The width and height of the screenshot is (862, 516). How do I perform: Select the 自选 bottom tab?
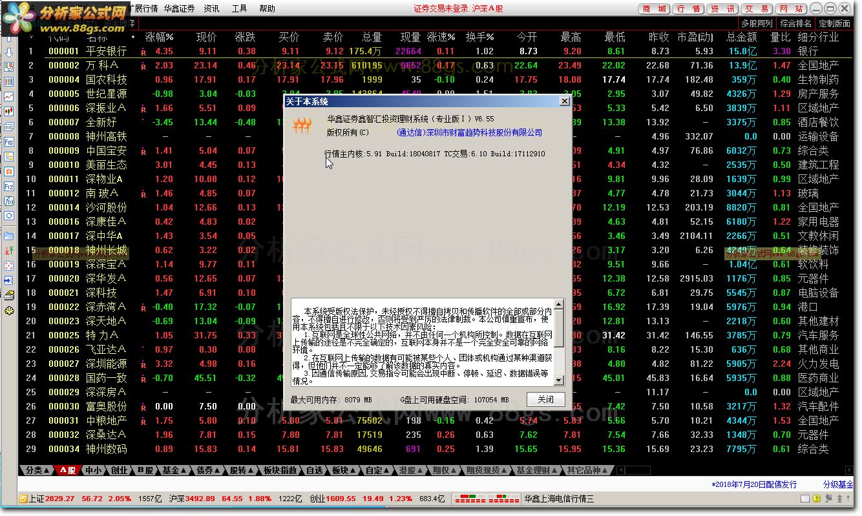[315, 470]
